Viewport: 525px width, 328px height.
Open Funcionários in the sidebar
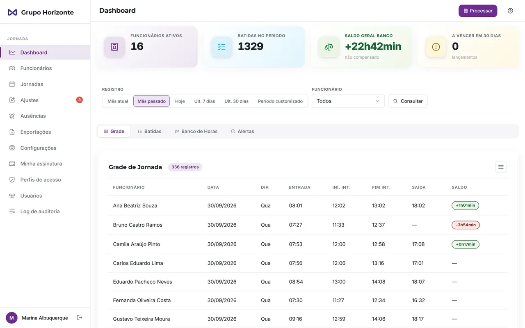(x=45, y=68)
